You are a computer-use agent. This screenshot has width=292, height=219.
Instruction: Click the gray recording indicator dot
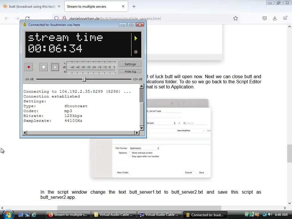point(136,52)
